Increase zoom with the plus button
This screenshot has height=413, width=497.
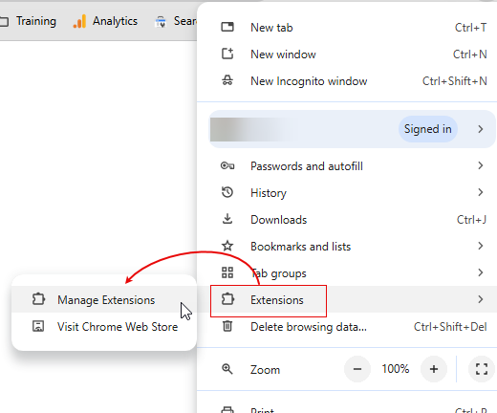pyautogui.click(x=434, y=369)
